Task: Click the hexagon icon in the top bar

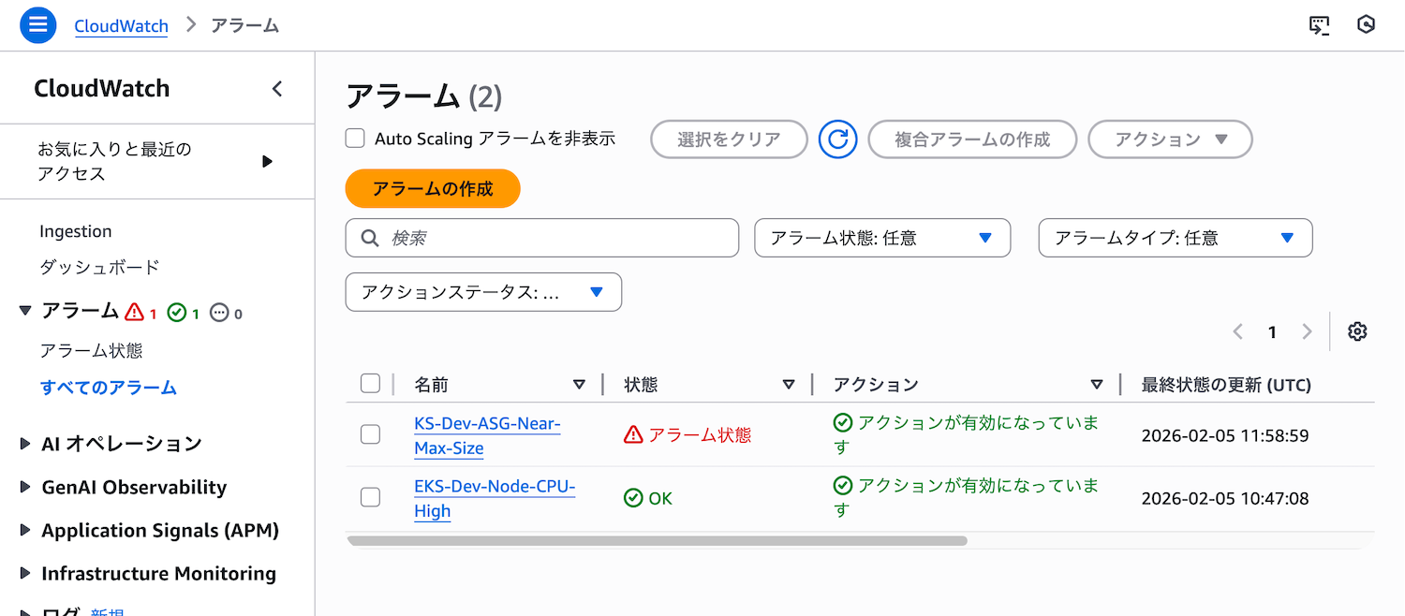Action: 1366,25
